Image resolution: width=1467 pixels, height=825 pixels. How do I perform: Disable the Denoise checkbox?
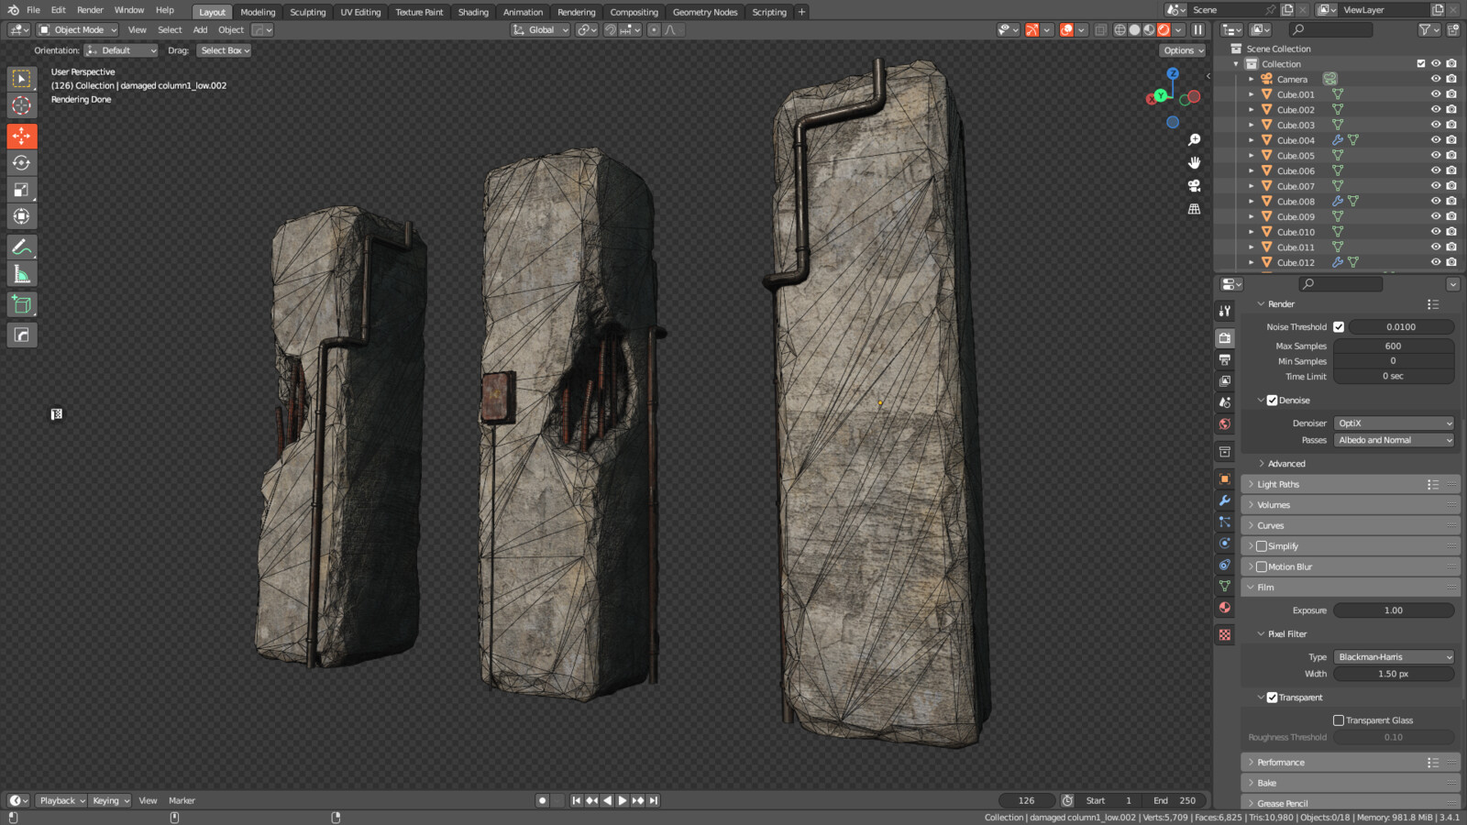pyautogui.click(x=1273, y=400)
